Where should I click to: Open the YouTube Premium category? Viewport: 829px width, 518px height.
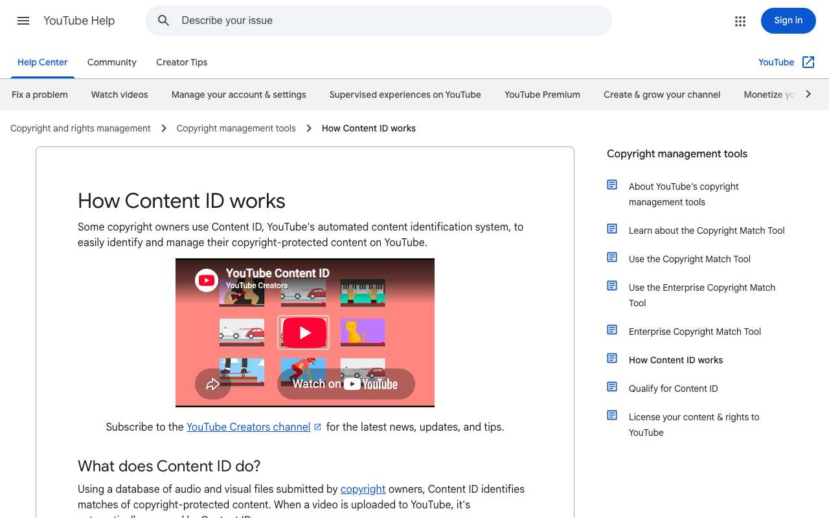[543, 95]
